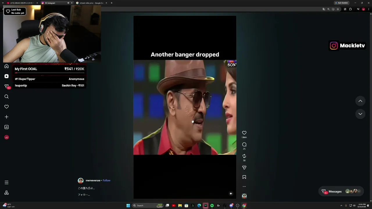
Task: Close the DRAKE DROPS YouTube tab
Action: (37, 3)
